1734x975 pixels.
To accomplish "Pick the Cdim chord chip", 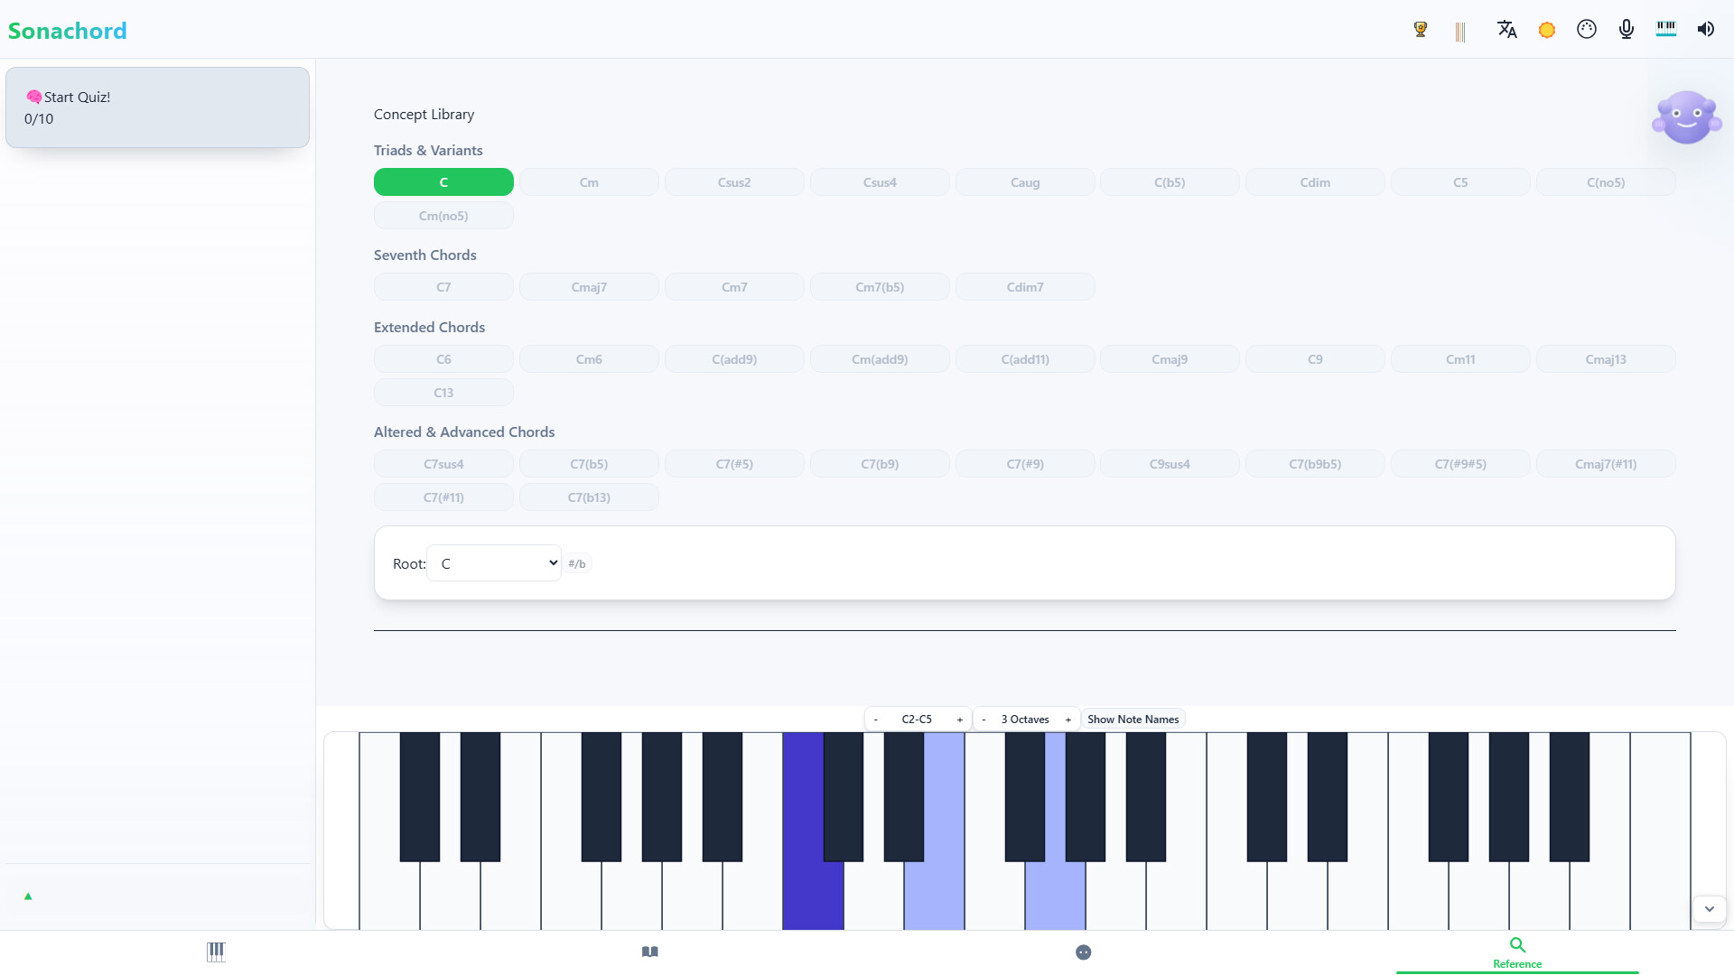I will point(1315,182).
